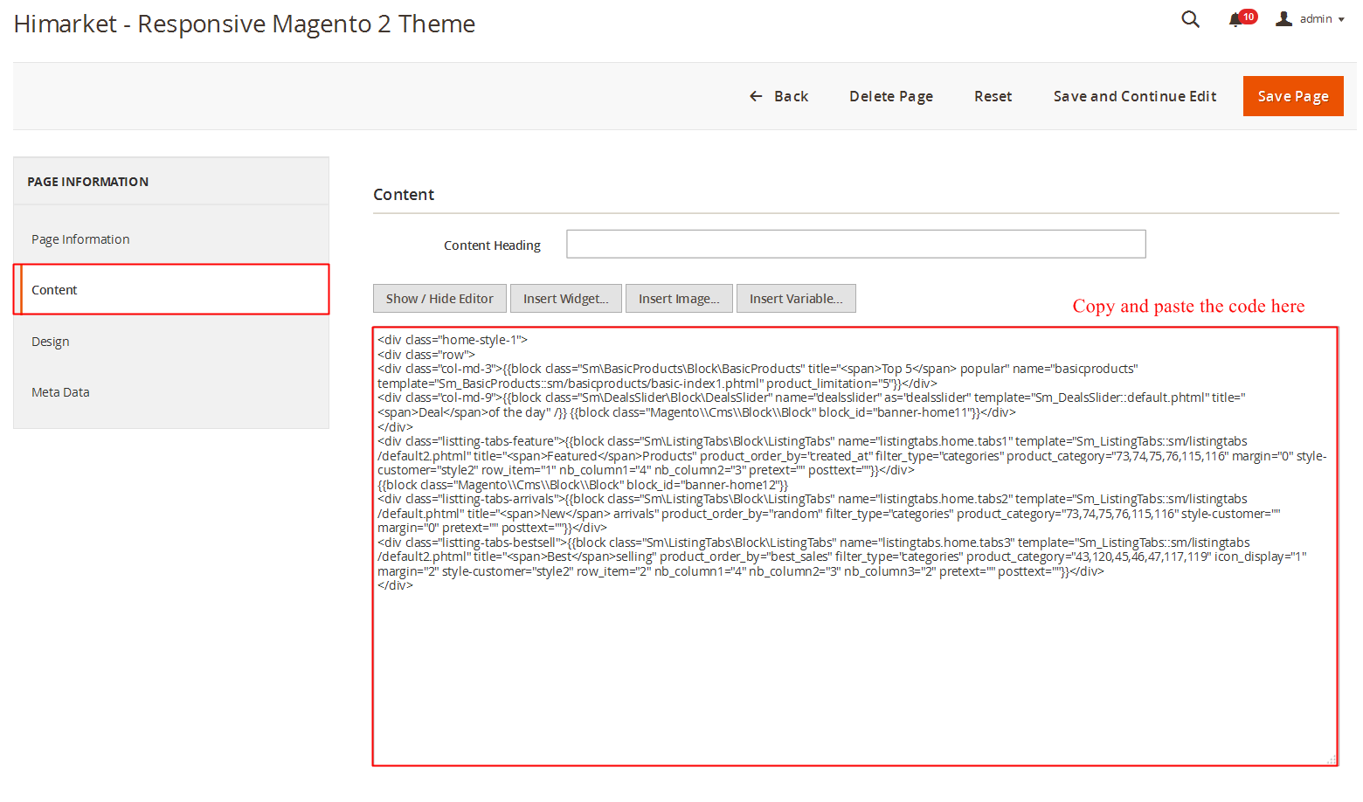Click the Insert Image... button
1363x802 pixels.
[x=679, y=299]
